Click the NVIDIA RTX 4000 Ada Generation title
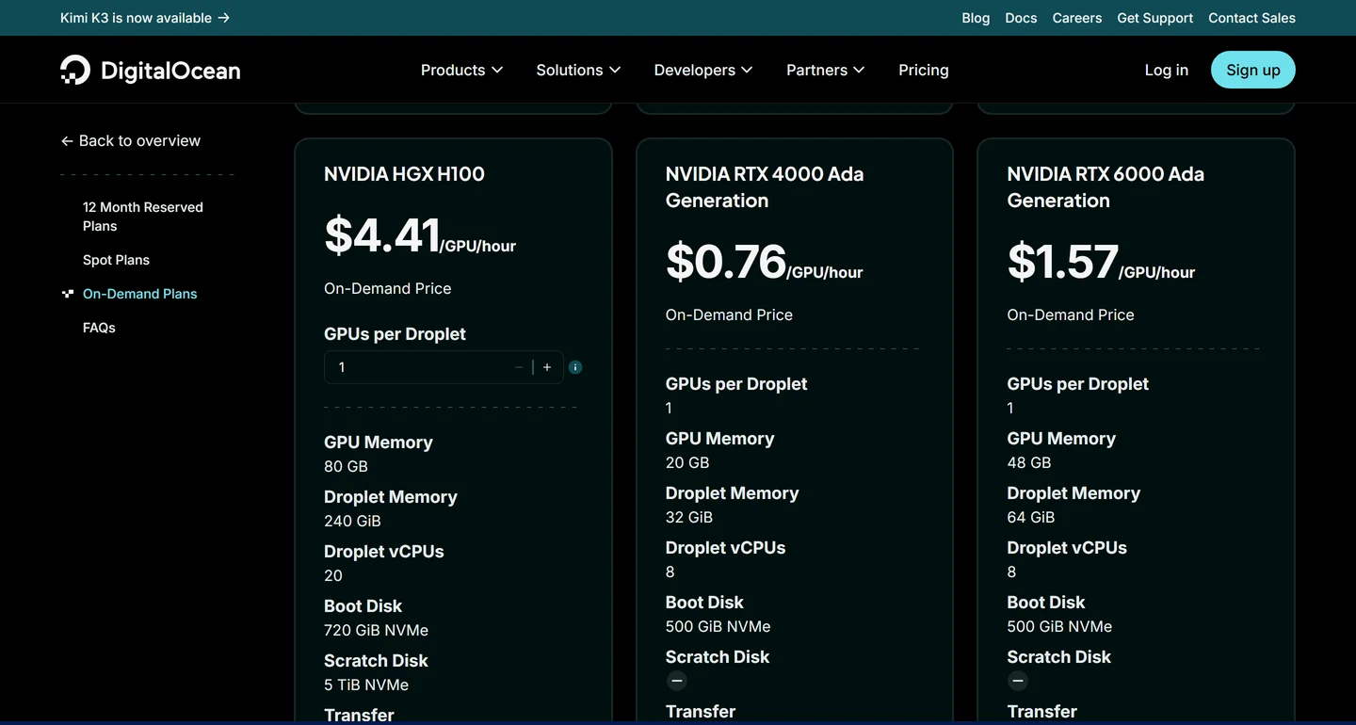Viewport: 1356px width, 725px height. click(x=765, y=186)
